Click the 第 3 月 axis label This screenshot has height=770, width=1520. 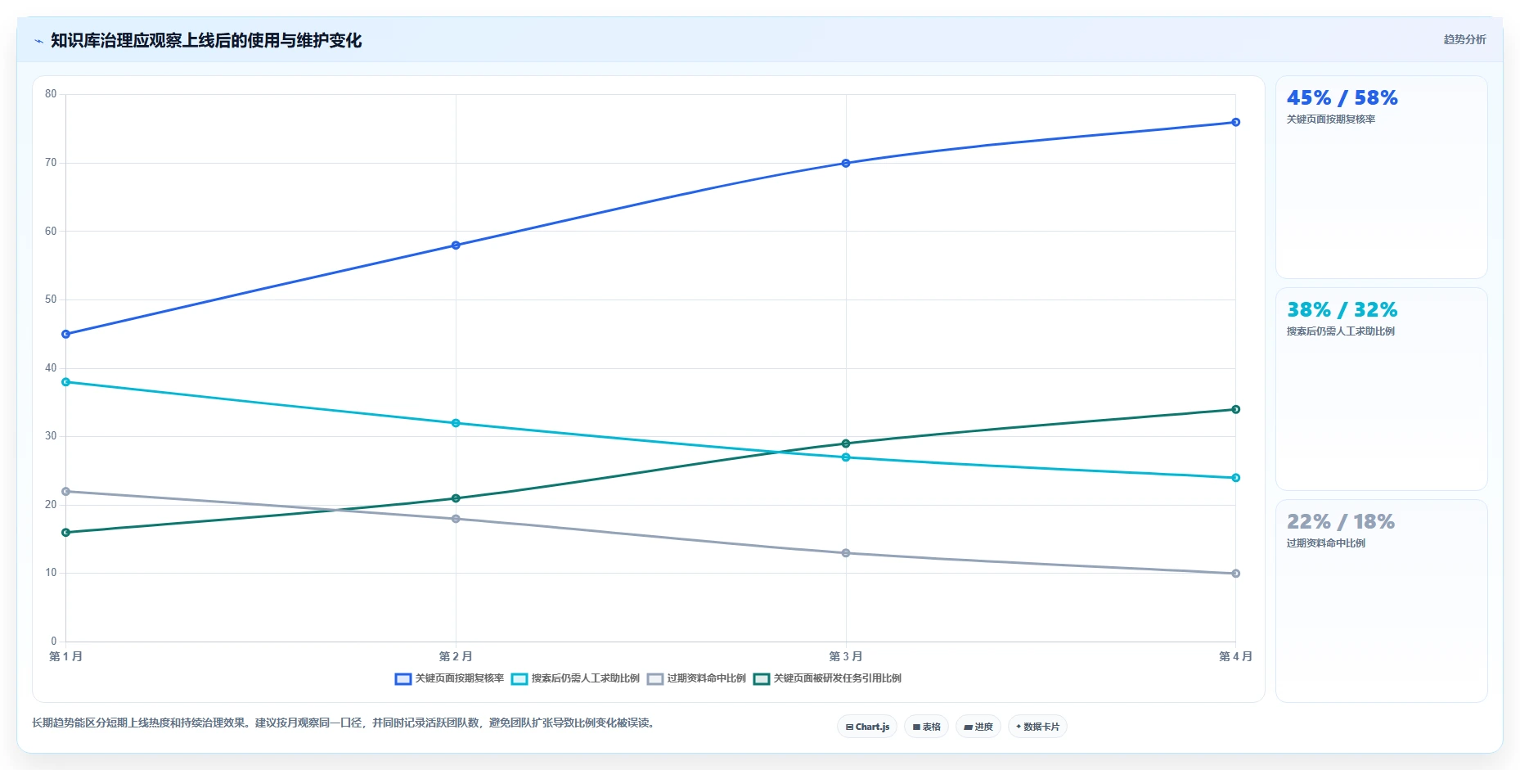[846, 656]
